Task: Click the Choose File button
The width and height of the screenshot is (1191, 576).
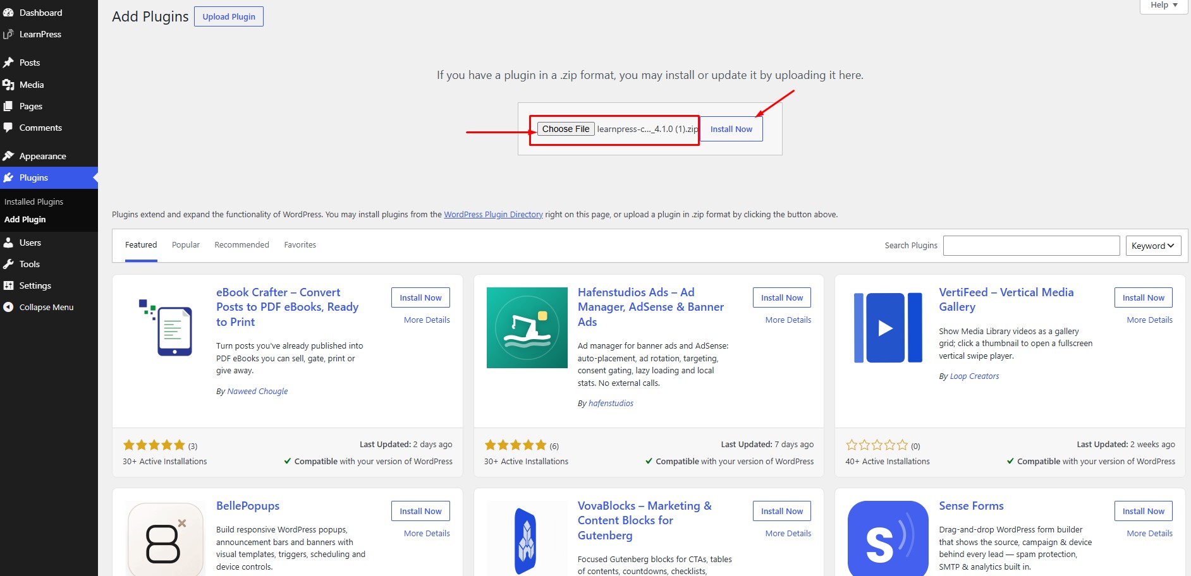Action: pos(566,129)
